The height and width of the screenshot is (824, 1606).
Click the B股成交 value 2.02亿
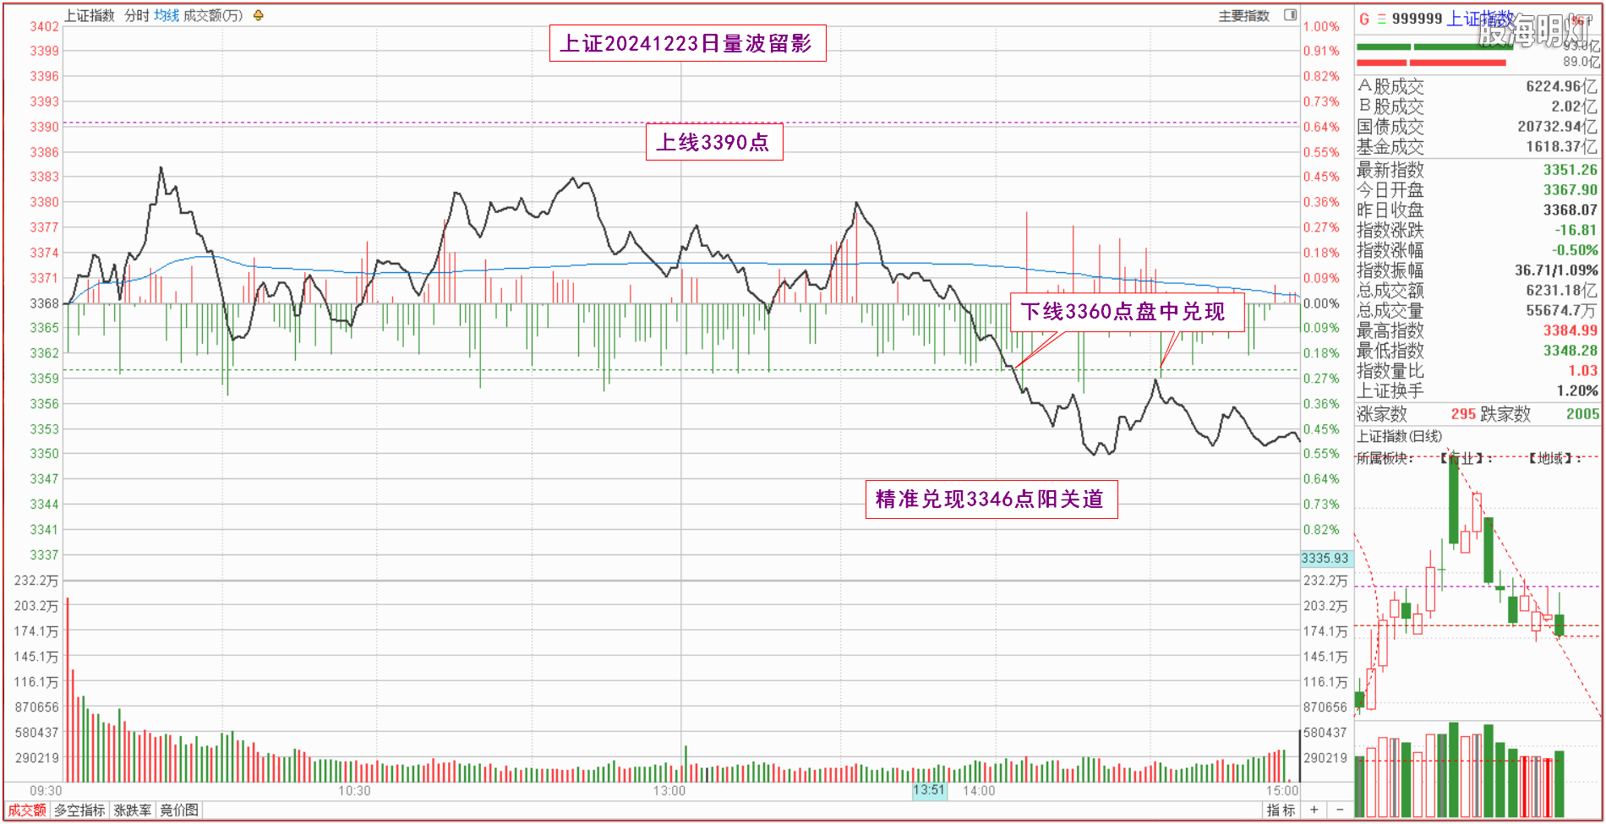pos(1575,106)
